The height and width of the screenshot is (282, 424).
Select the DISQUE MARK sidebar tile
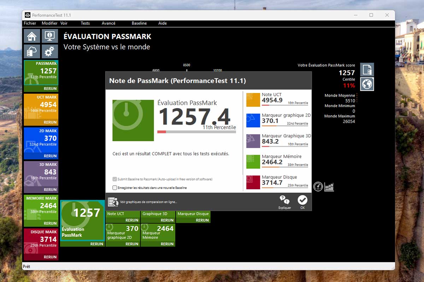pyautogui.click(x=41, y=241)
